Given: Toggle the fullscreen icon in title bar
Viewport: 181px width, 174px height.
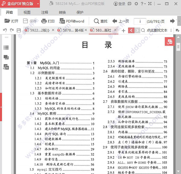Looking at the screenshot, I should (150, 4).
